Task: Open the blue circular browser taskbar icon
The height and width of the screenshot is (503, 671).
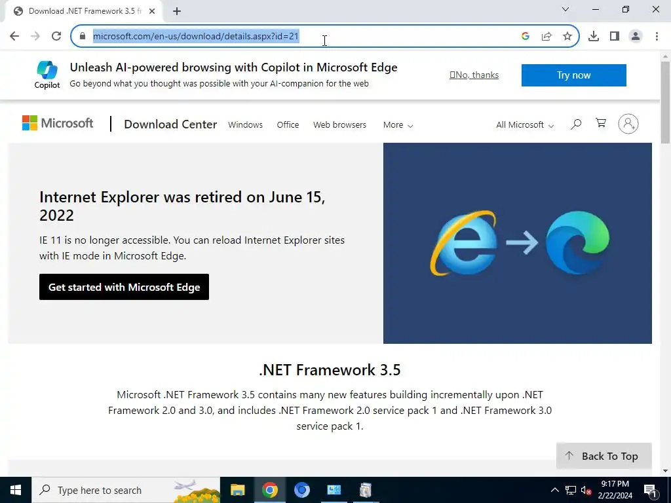Action: (x=301, y=490)
